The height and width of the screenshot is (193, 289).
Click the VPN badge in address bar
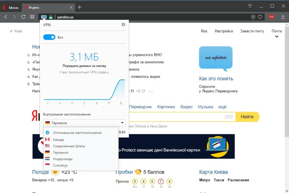point(44,17)
